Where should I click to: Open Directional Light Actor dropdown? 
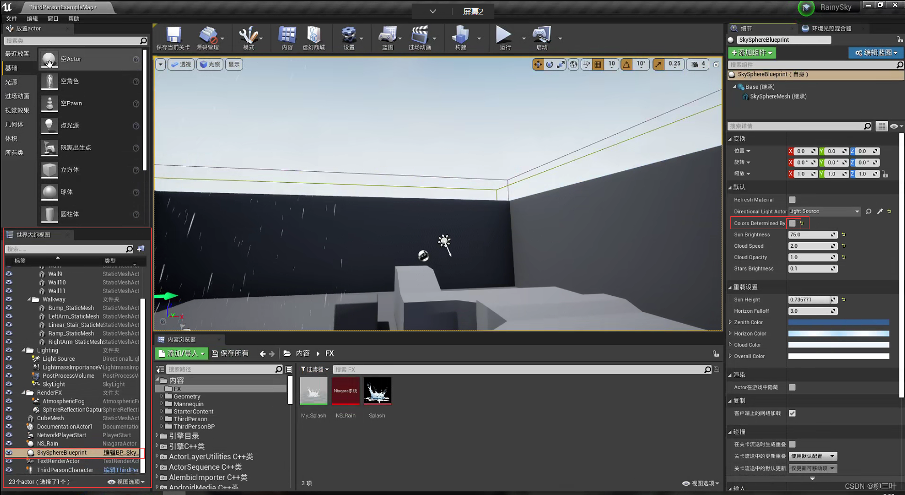(x=824, y=211)
